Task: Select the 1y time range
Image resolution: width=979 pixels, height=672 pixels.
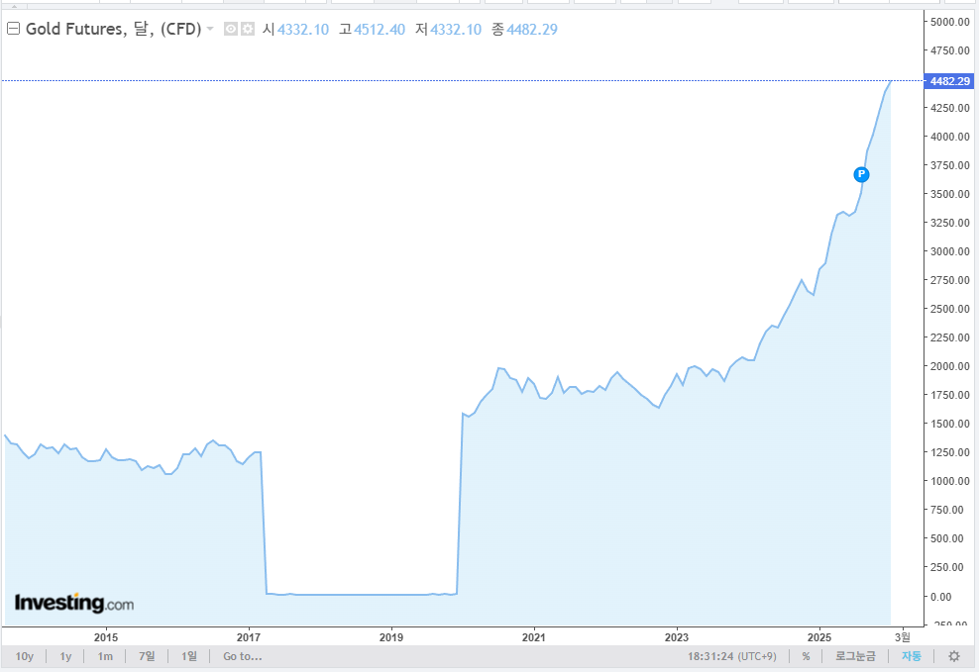Action: (x=65, y=656)
